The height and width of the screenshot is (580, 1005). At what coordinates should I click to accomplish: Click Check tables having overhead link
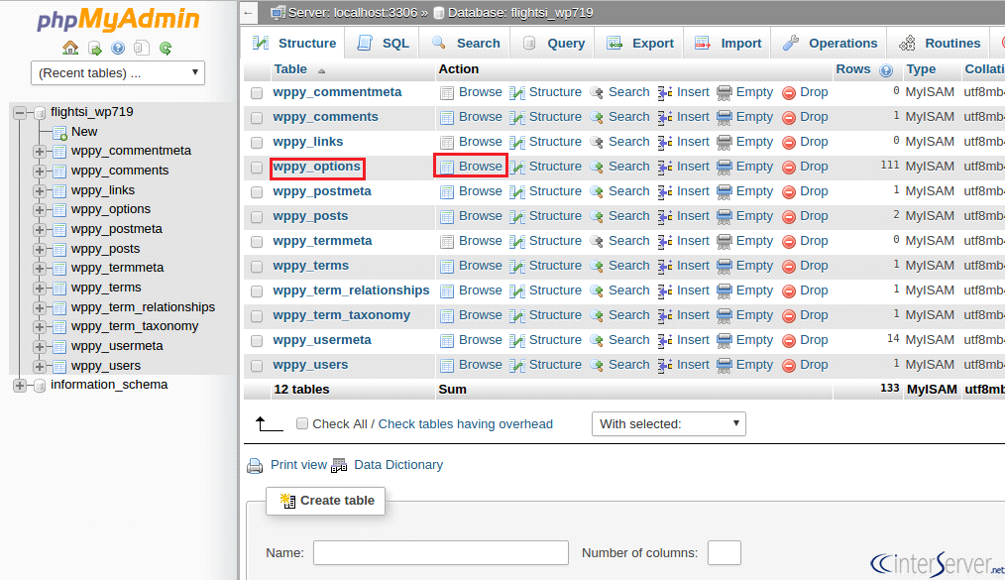(465, 424)
